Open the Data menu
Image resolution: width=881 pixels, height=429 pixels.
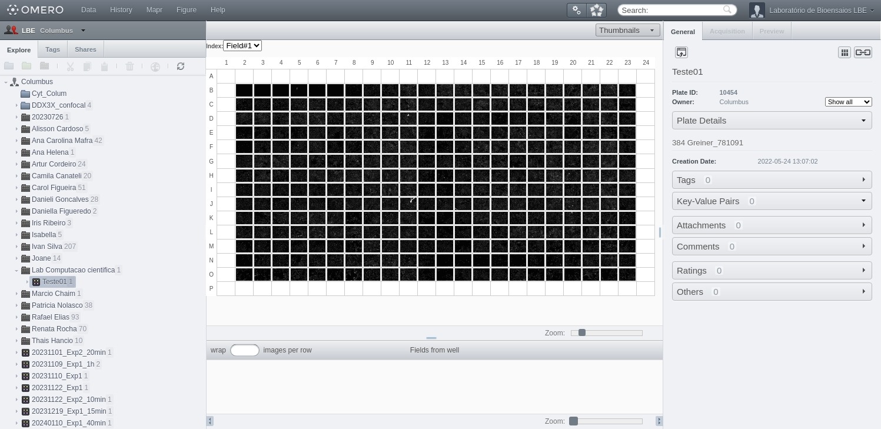pos(88,9)
